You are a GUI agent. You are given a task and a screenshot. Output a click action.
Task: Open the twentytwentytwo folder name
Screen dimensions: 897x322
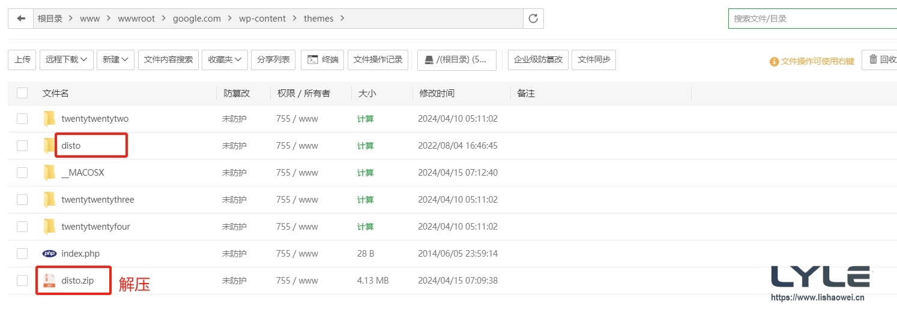coord(95,119)
